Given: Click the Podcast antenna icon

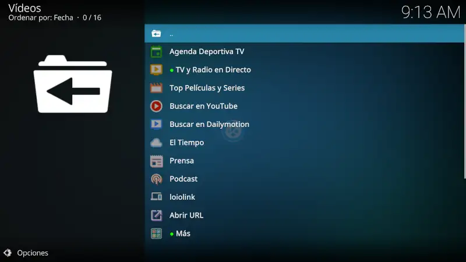Looking at the screenshot, I should pyautogui.click(x=156, y=179).
